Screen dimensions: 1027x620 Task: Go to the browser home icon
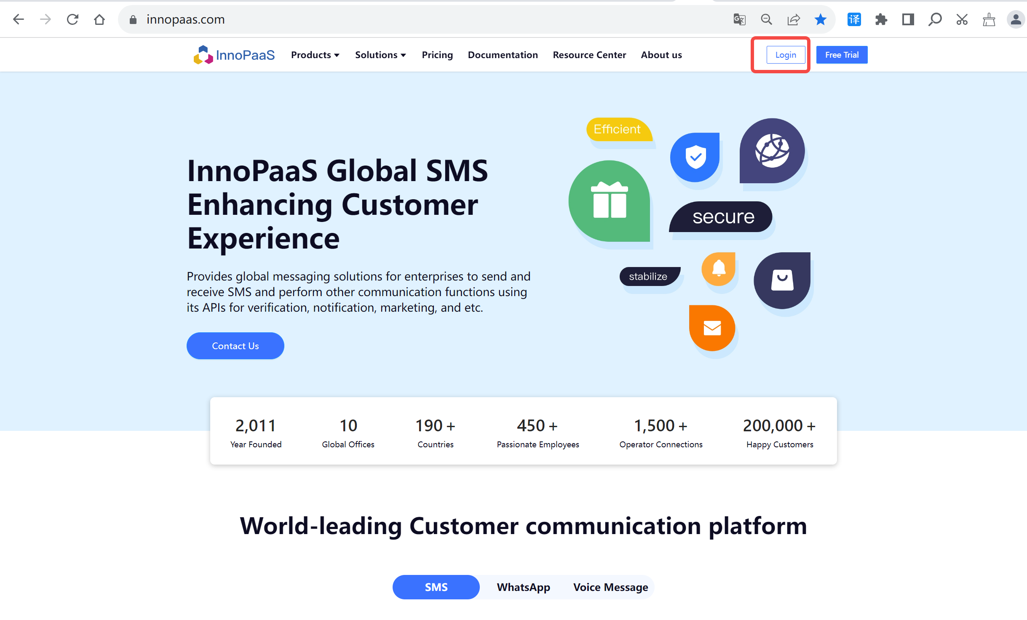[x=99, y=19]
